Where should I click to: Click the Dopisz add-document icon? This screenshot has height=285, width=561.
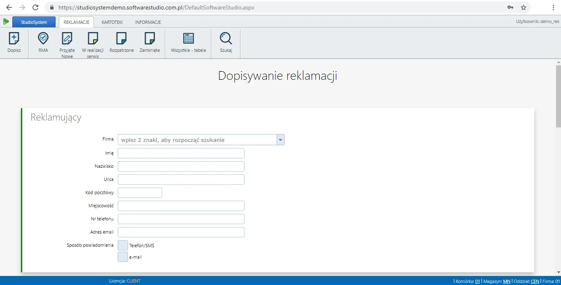point(14,39)
